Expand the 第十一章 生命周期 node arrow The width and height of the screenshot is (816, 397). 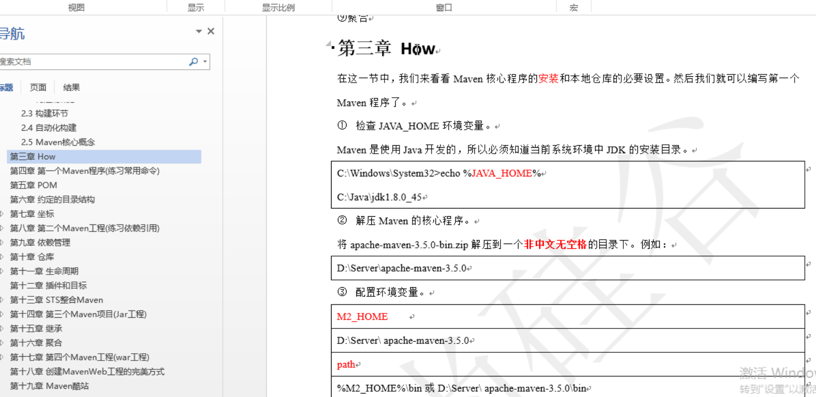point(2,271)
